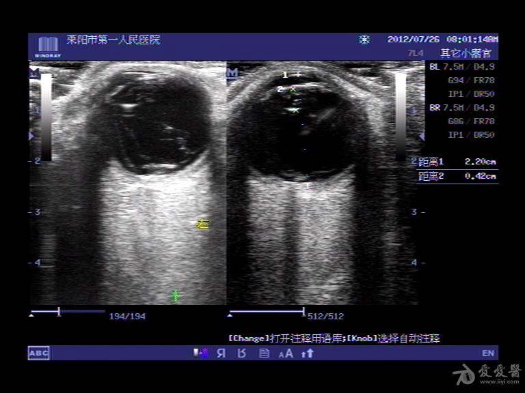Click the M marker on left image

pos(33,70)
